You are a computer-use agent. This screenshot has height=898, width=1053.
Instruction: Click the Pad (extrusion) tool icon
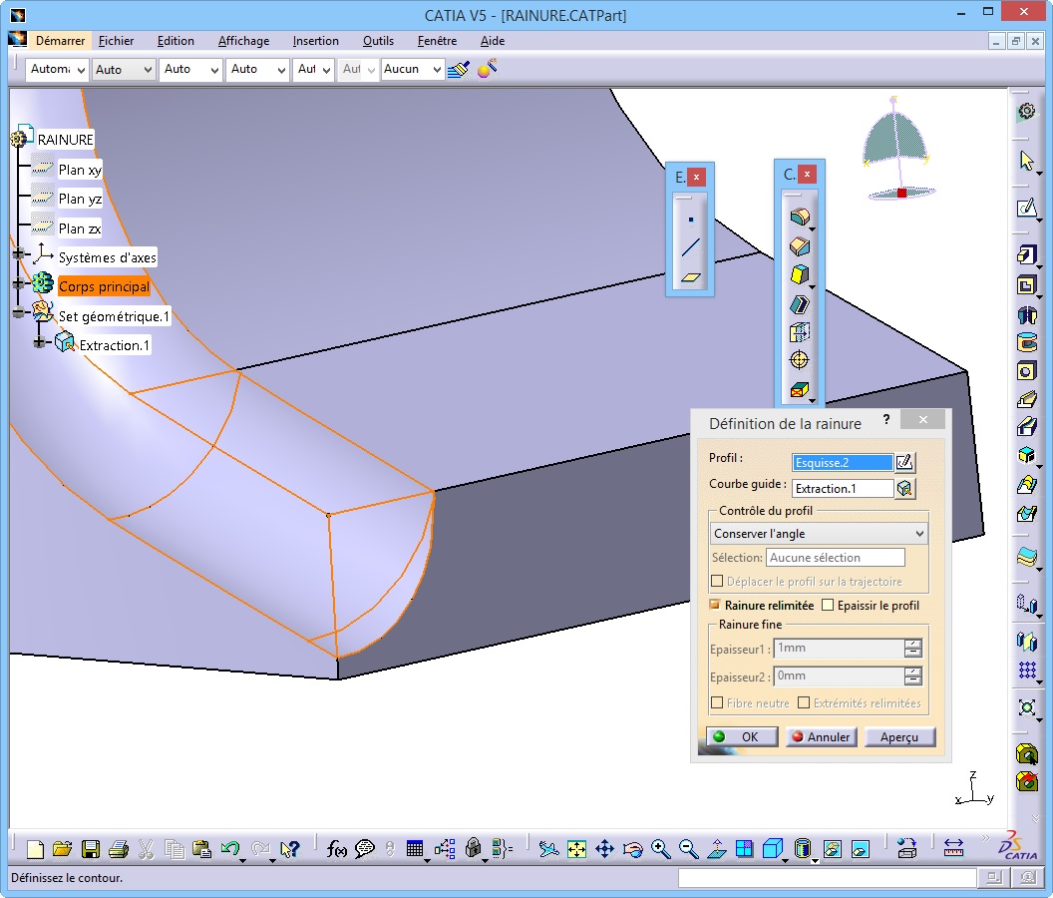pos(1026,254)
